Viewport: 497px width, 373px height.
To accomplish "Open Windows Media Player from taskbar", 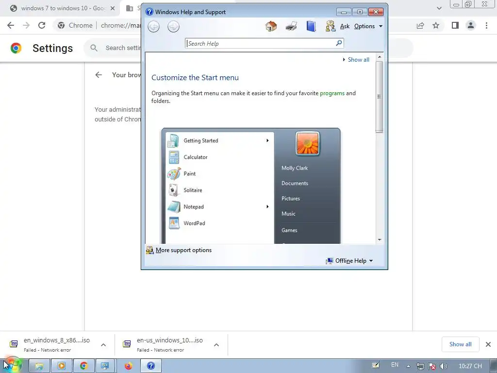I will (62, 366).
